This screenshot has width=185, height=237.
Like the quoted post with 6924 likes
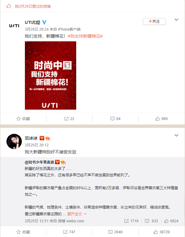pos(171,221)
